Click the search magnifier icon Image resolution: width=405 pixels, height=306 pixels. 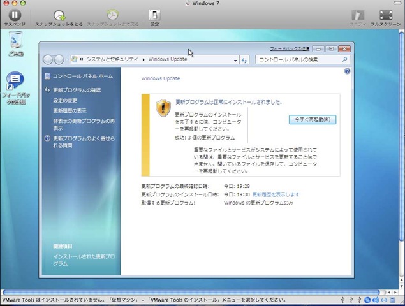344,60
